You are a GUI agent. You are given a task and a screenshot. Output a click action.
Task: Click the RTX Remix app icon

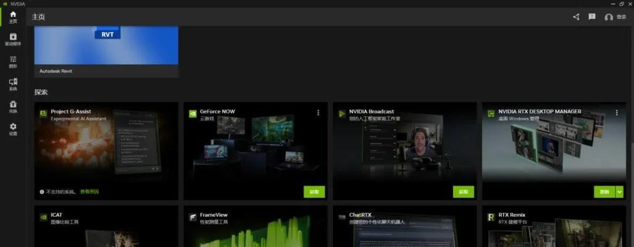[491, 217]
